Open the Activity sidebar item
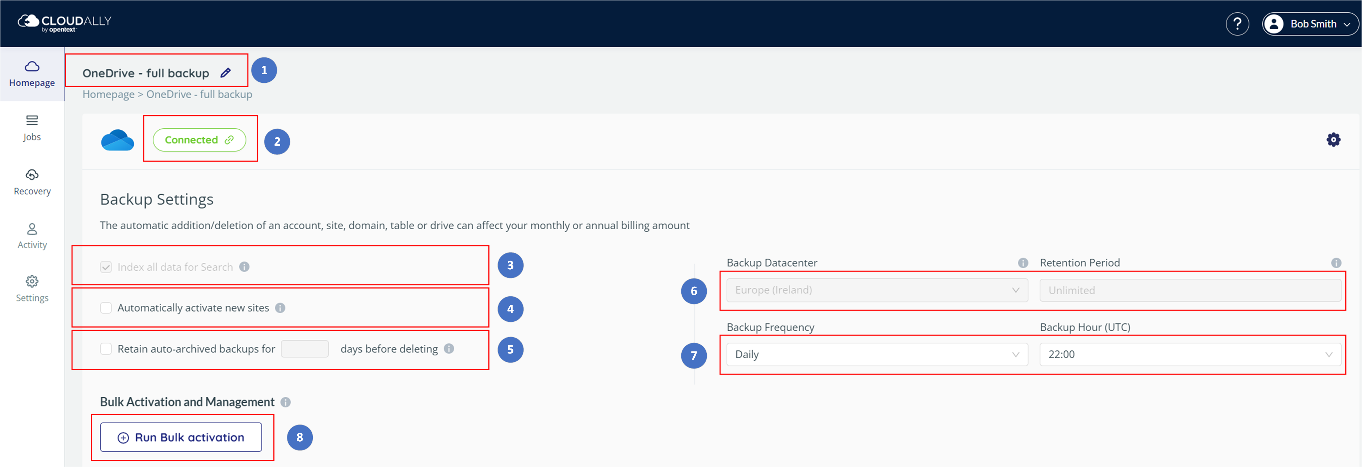Viewport: 1362px width, 467px height. pos(32,236)
